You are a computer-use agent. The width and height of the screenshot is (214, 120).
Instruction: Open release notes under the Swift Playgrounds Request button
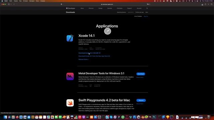click(140, 104)
